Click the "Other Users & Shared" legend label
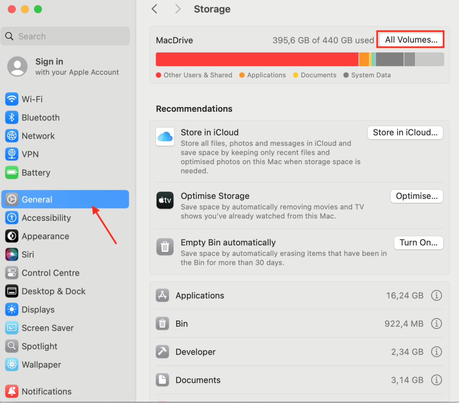 pos(198,75)
